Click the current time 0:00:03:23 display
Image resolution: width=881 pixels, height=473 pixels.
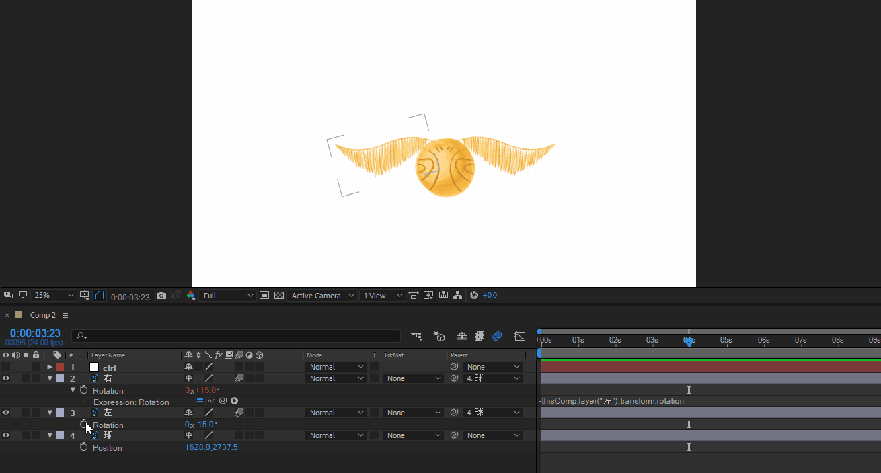35,333
